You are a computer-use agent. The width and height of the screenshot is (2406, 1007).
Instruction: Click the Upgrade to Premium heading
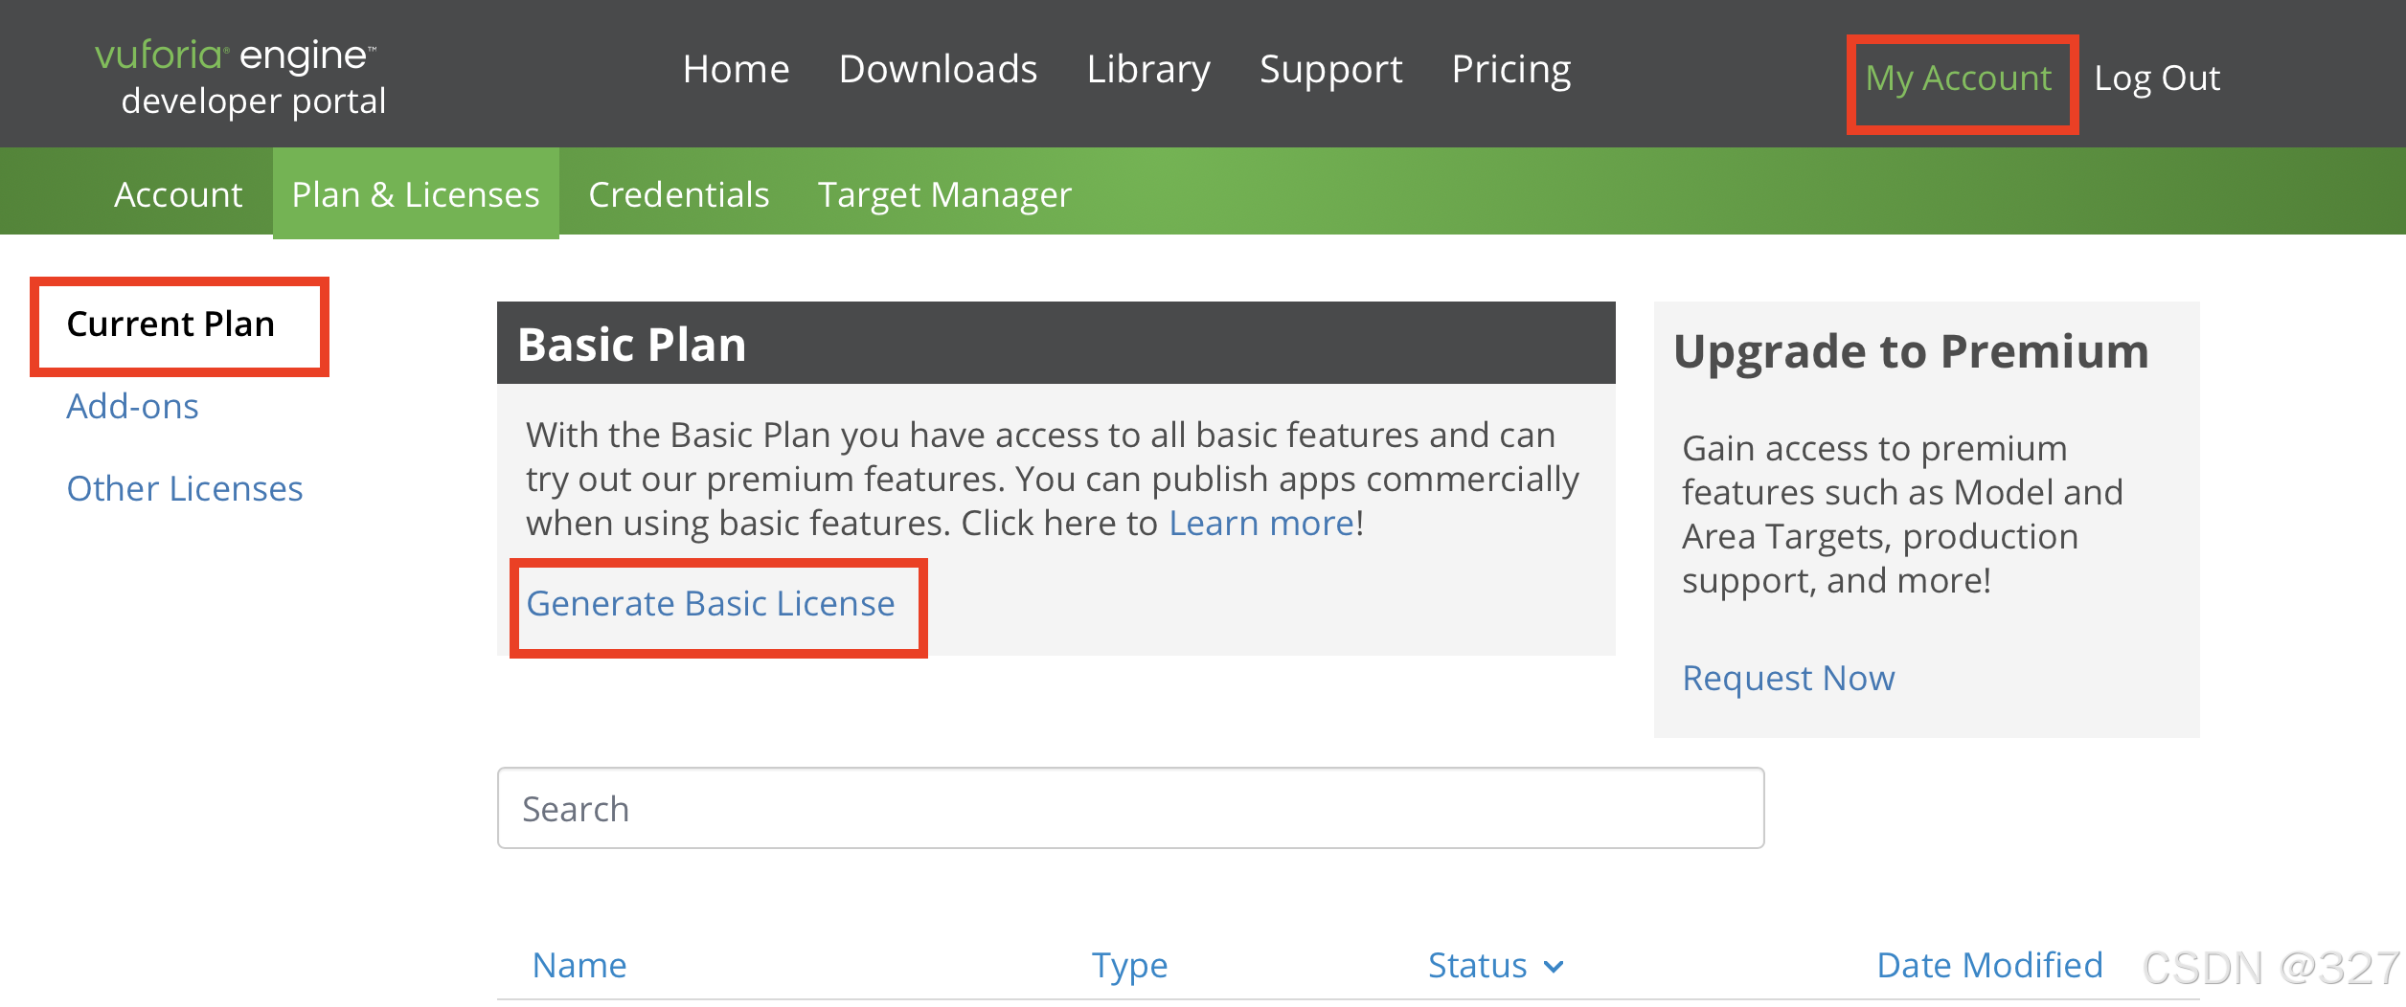pos(1911,352)
